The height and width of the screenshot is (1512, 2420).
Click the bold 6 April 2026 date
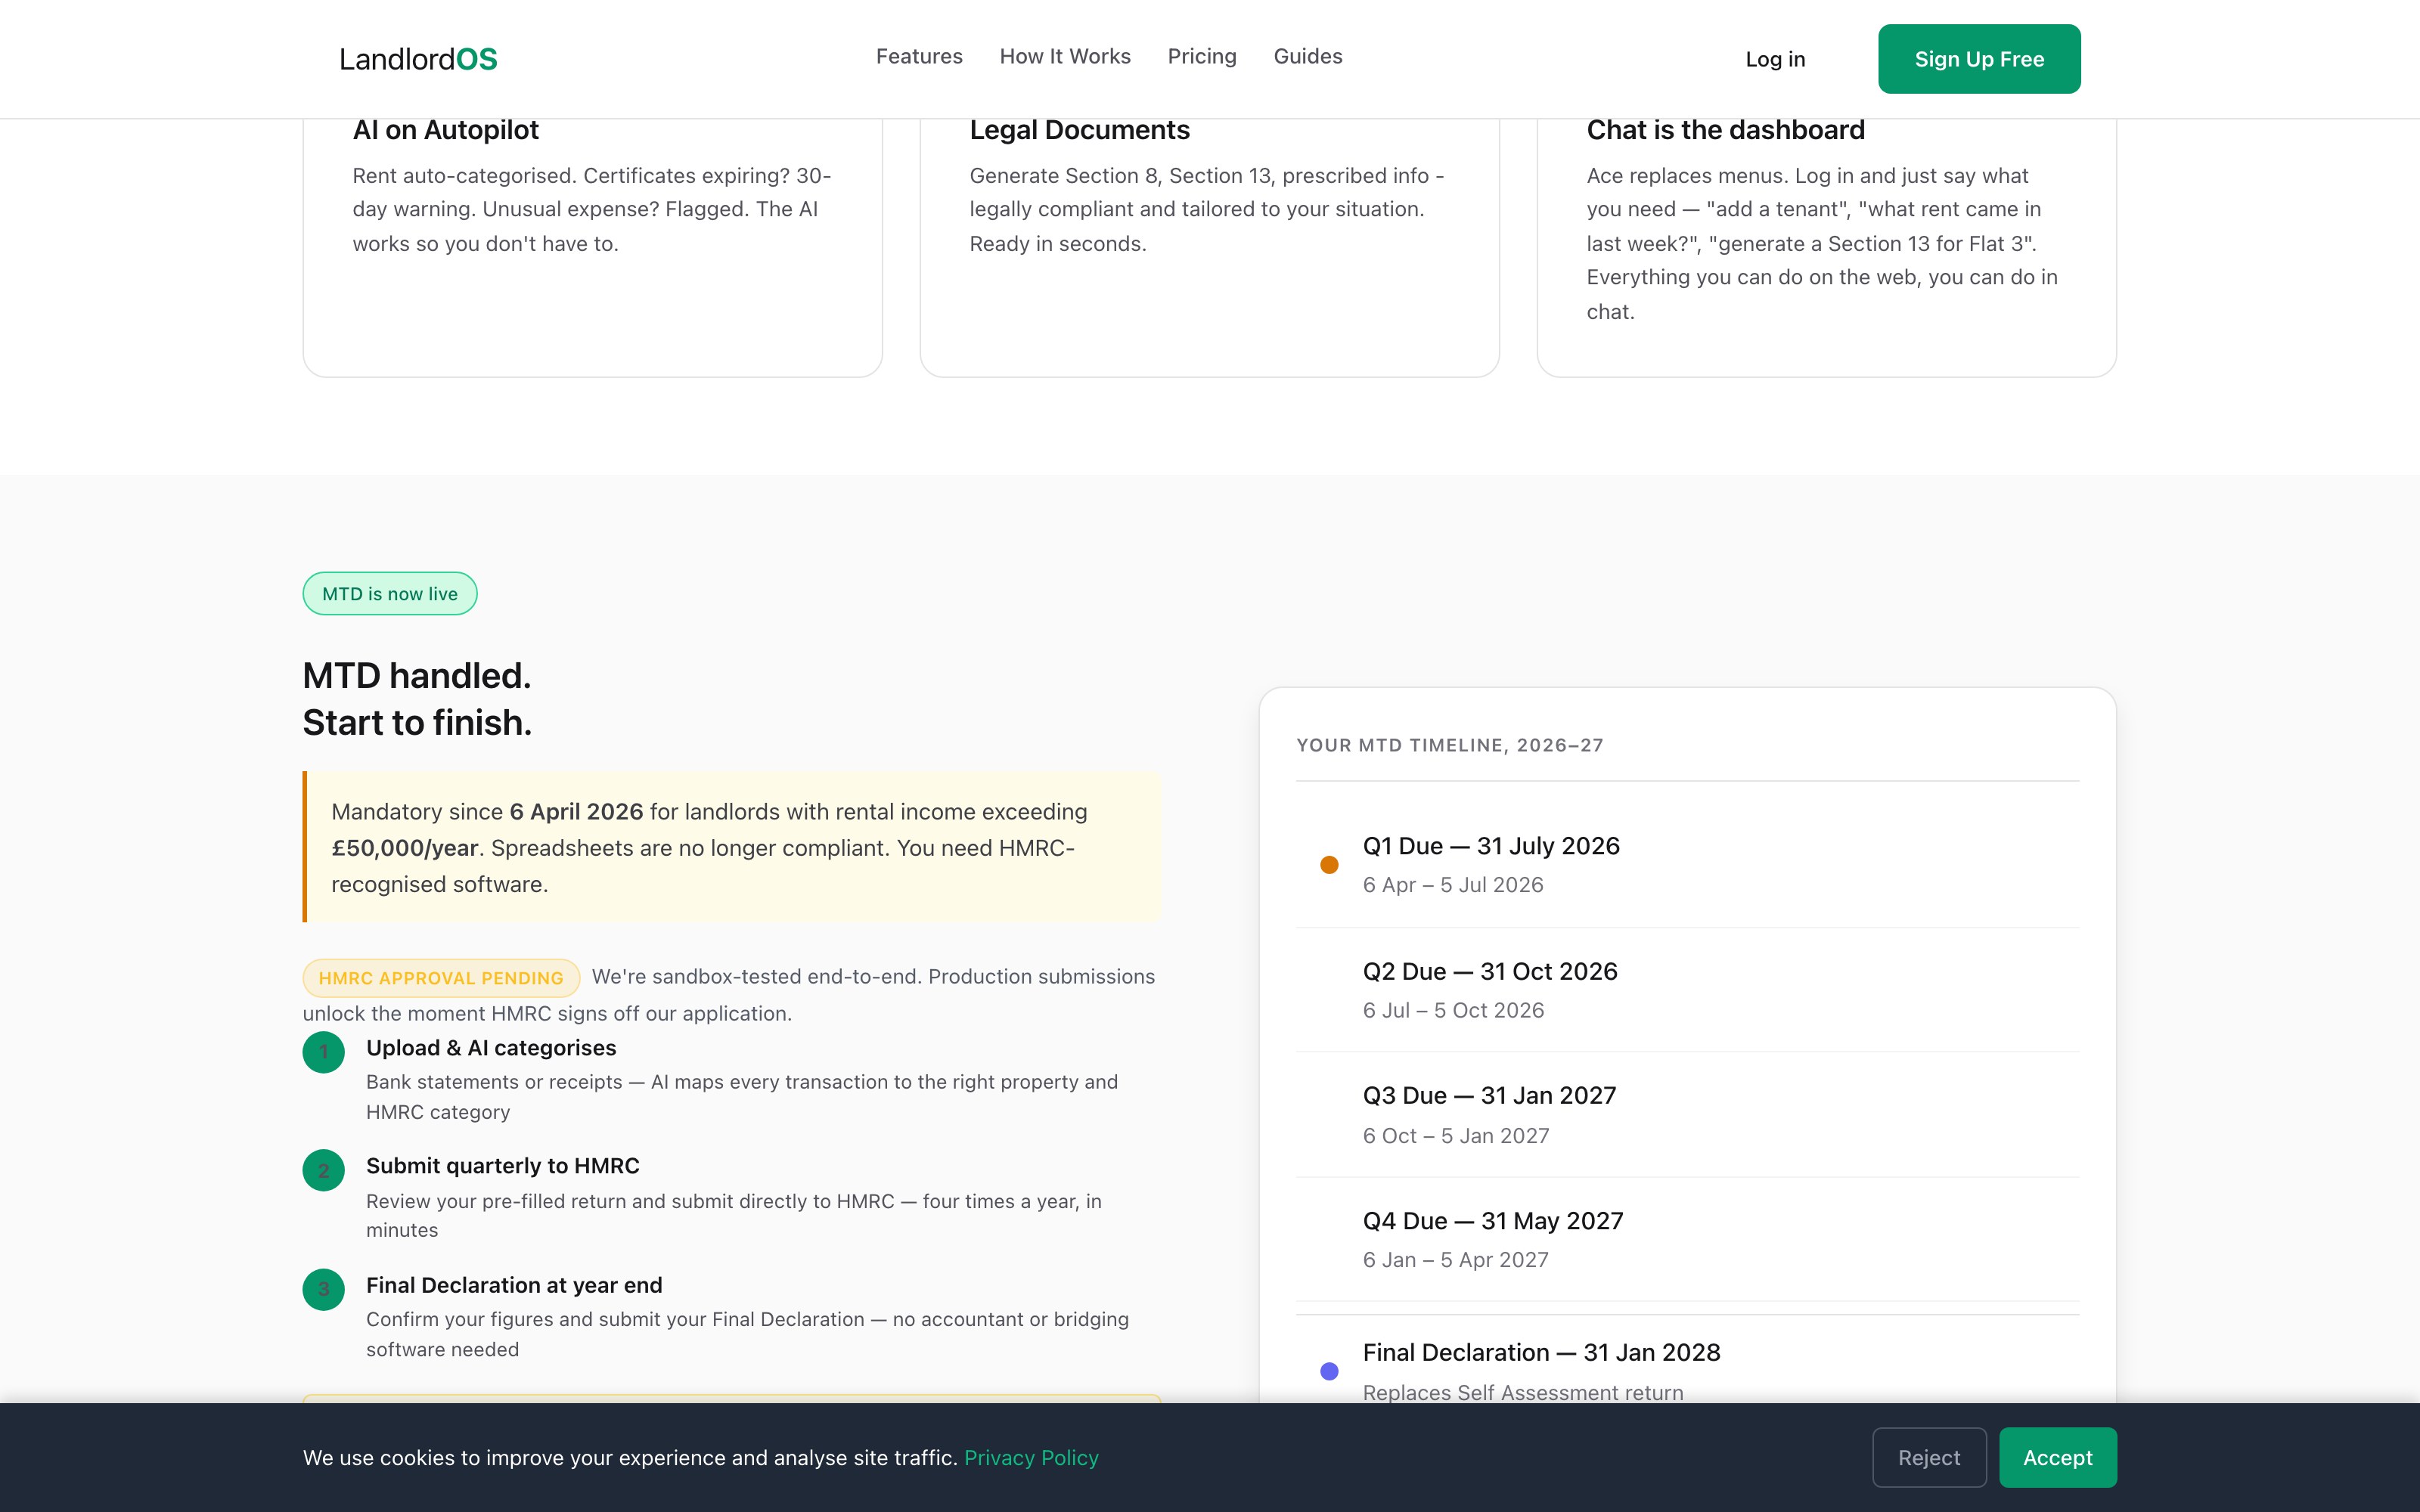576,812
